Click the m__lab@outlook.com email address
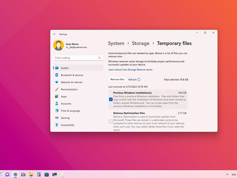Viewport: 237px width, 178px height. 76,47
